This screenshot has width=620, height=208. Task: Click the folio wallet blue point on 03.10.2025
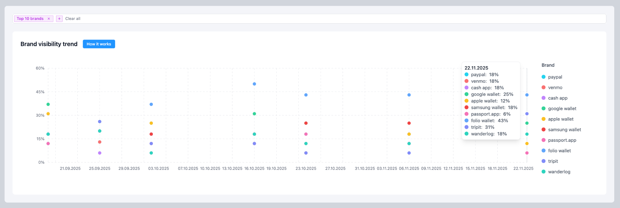point(151,104)
